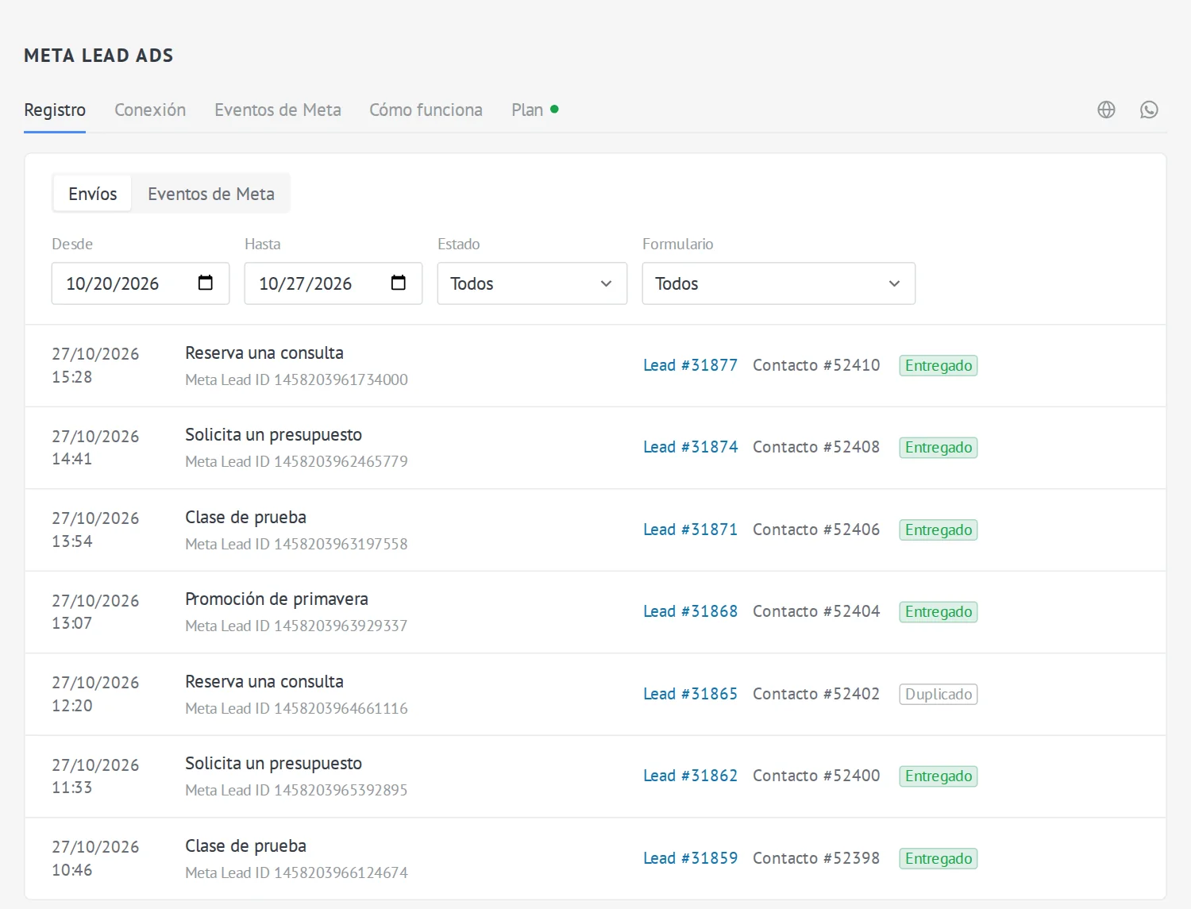
Task: Click Meta Lead ID 1458203966124674
Action: point(296,872)
